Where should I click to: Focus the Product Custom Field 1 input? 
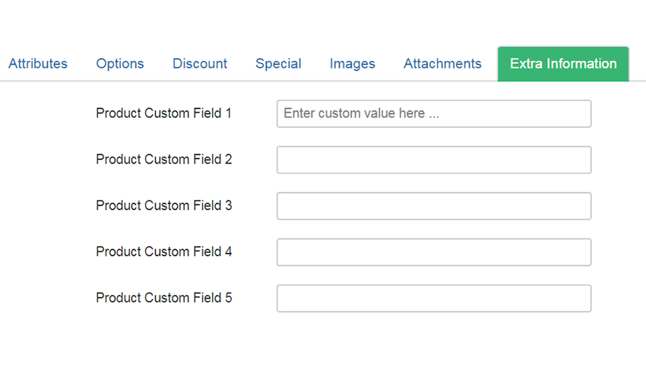point(434,114)
